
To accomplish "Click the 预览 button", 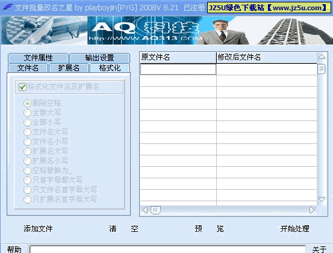I will pyautogui.click(x=209, y=229).
